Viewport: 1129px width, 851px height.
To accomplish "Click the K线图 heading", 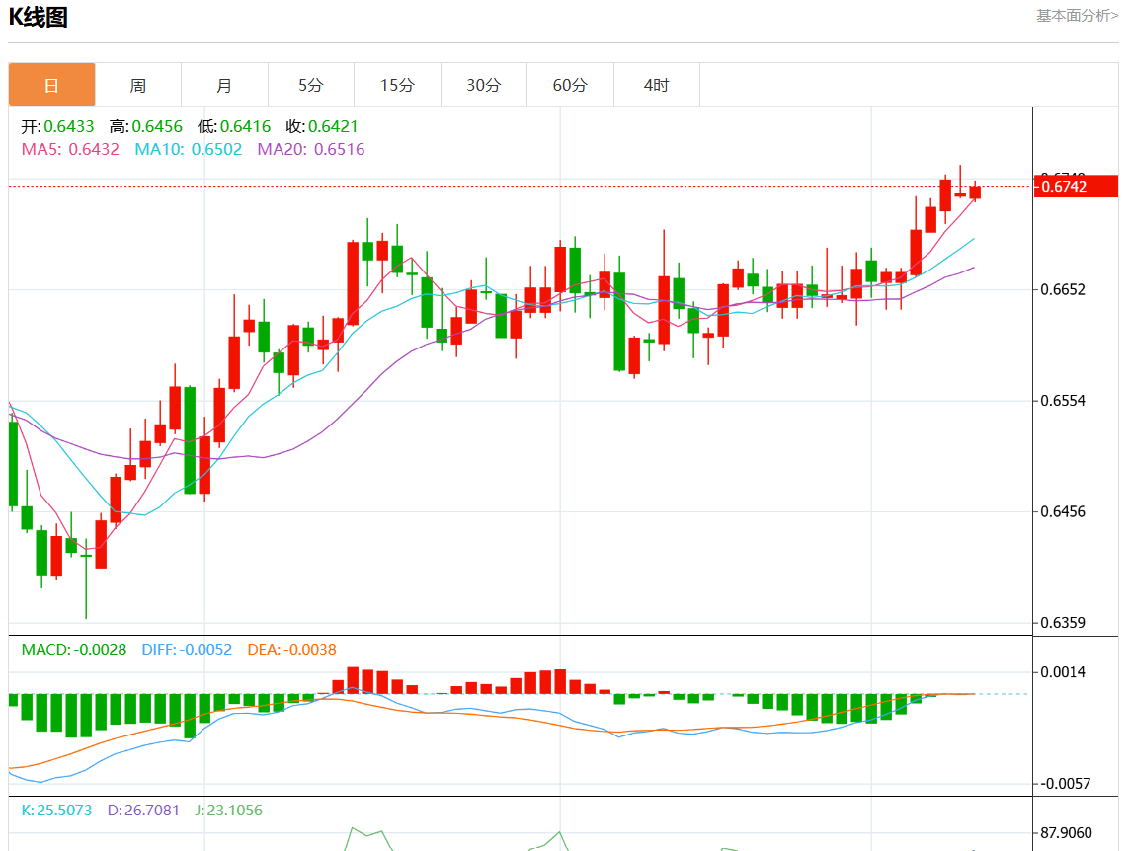I will coord(38,17).
